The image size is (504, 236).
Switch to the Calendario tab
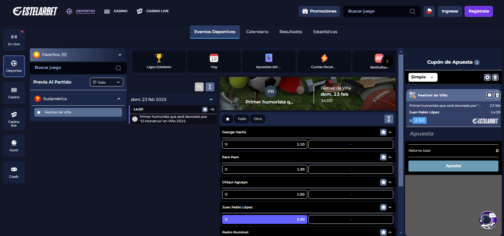[258, 32]
